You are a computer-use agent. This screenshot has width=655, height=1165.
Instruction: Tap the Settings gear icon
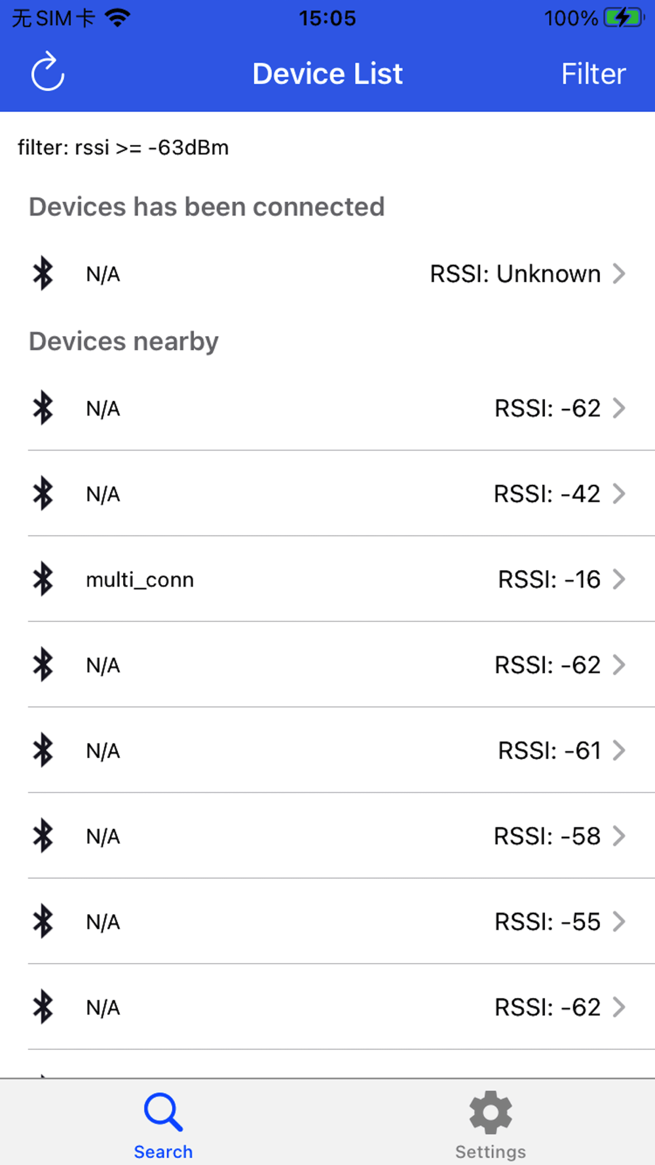pos(490,1112)
